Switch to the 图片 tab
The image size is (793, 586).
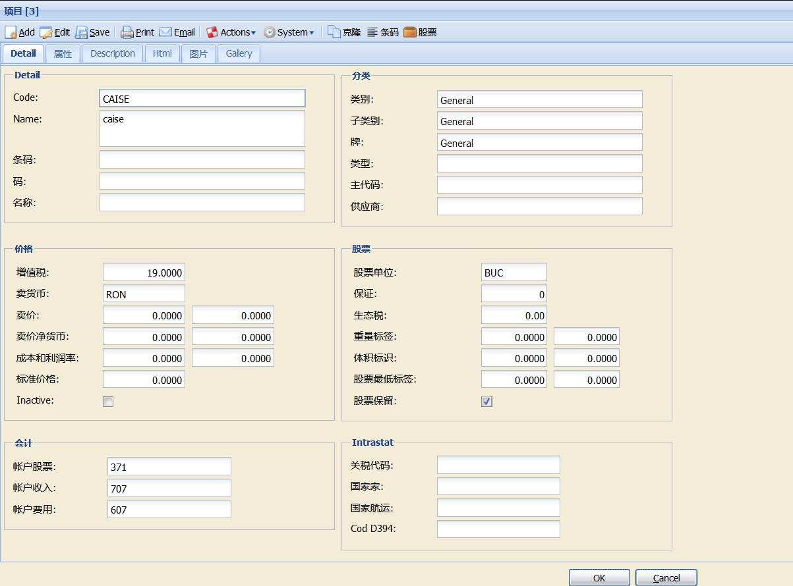[198, 53]
